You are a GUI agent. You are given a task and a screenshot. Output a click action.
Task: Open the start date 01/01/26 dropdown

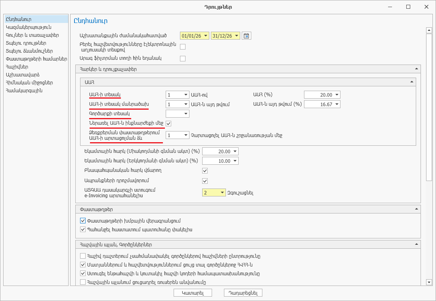pos(206,36)
